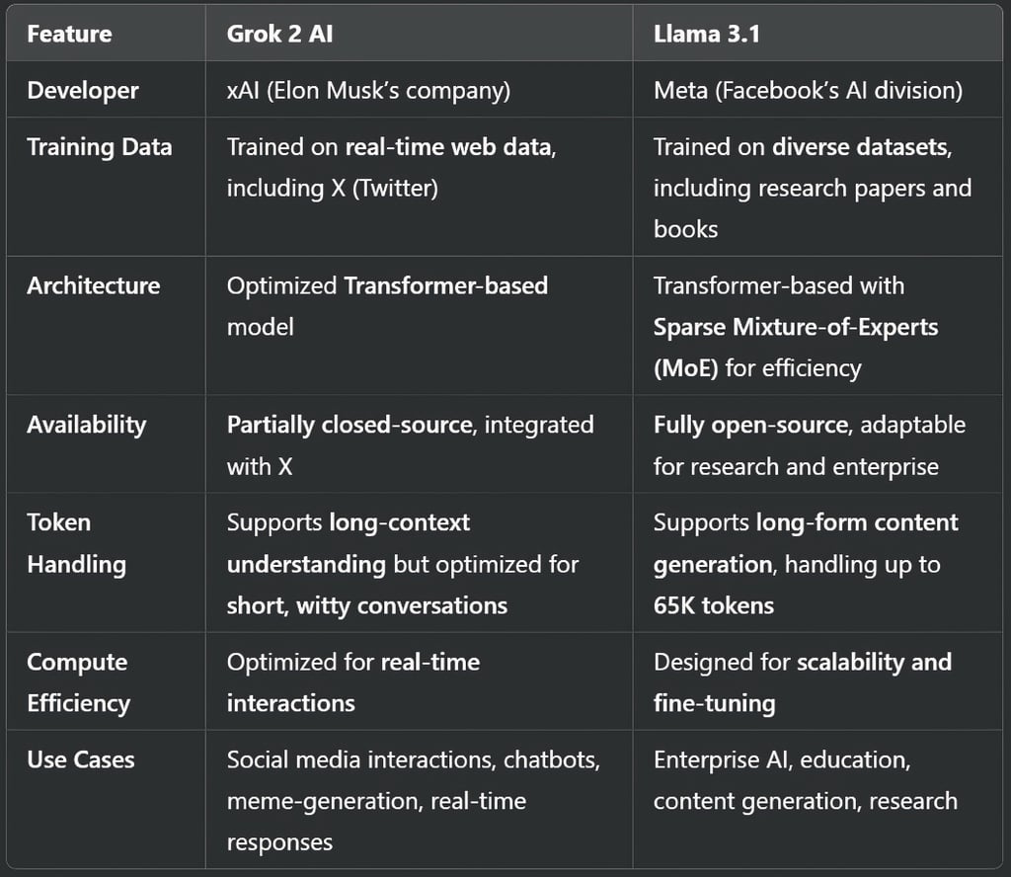Click the Token Handling row label
The height and width of the screenshot is (877, 1011).
(77, 543)
